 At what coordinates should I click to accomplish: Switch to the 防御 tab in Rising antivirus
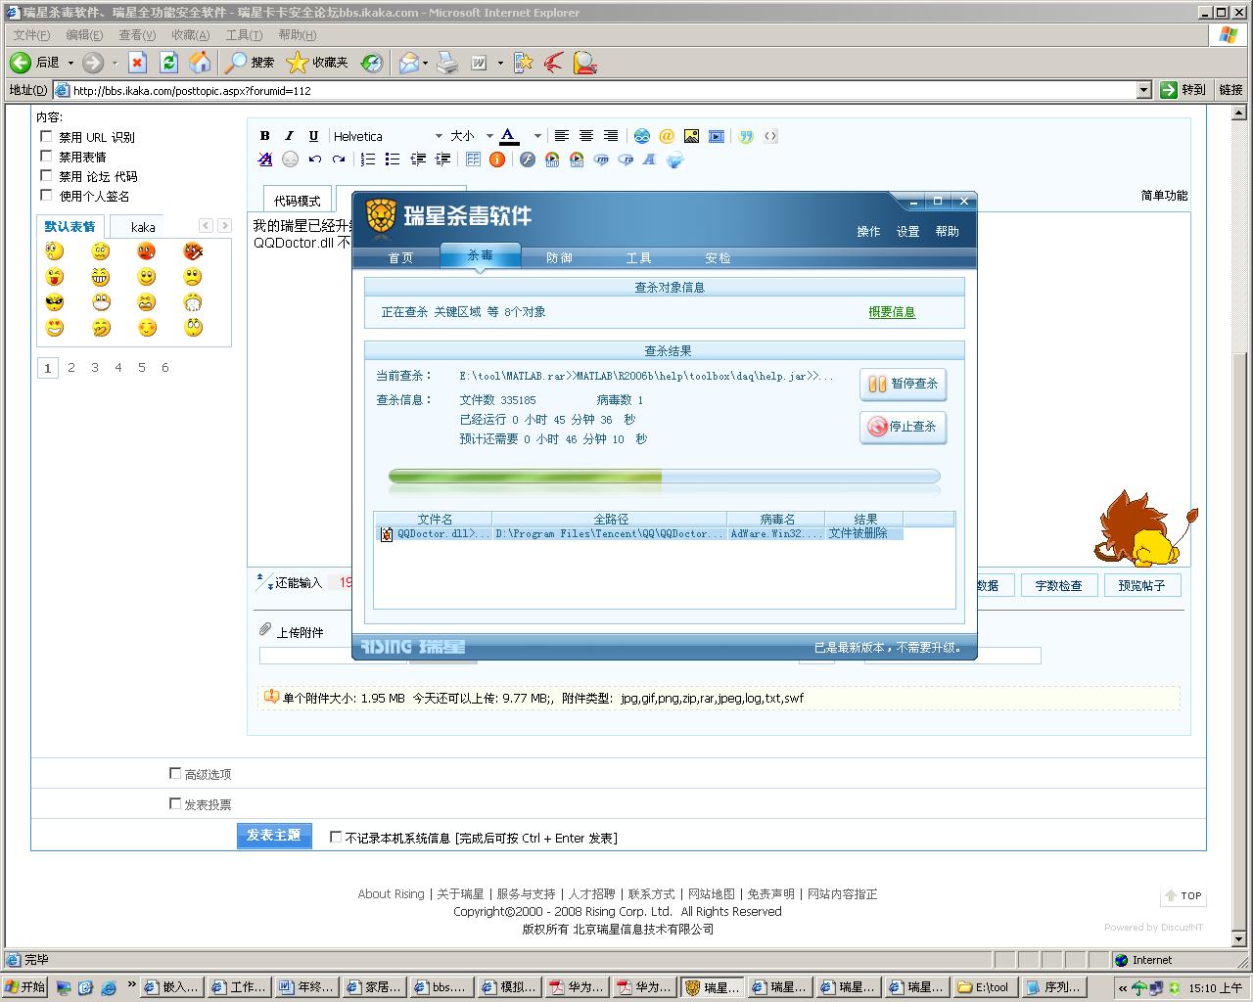click(x=559, y=257)
